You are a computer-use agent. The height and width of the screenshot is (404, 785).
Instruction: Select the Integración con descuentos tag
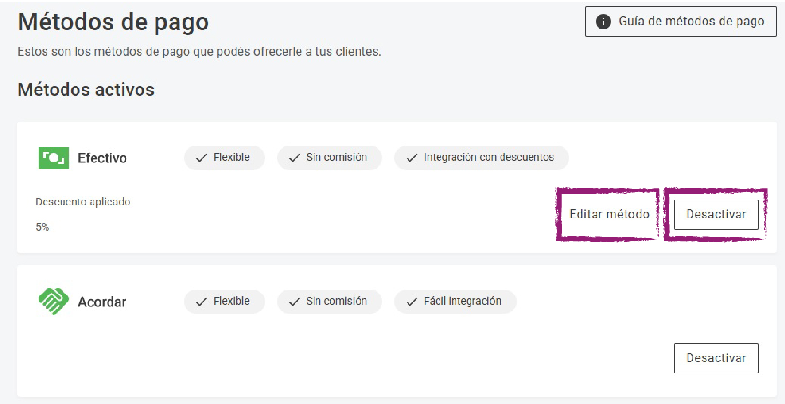482,157
